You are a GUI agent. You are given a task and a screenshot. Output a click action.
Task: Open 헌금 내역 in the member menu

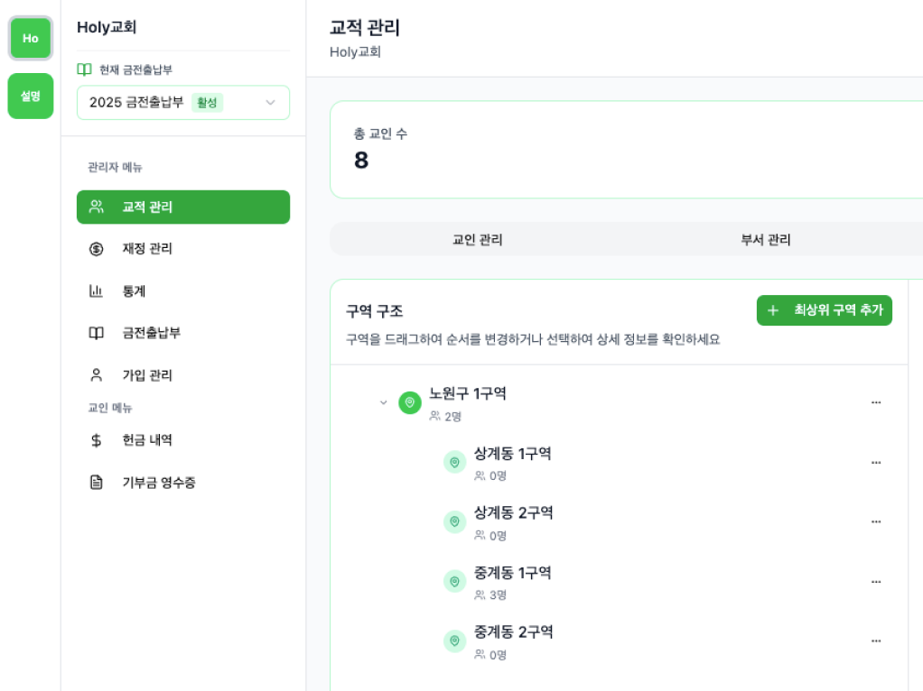pos(147,440)
